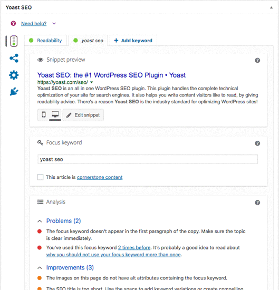279x290 pixels.
Task: Click the eye icon beside Snippet preview
Action: 40,60
